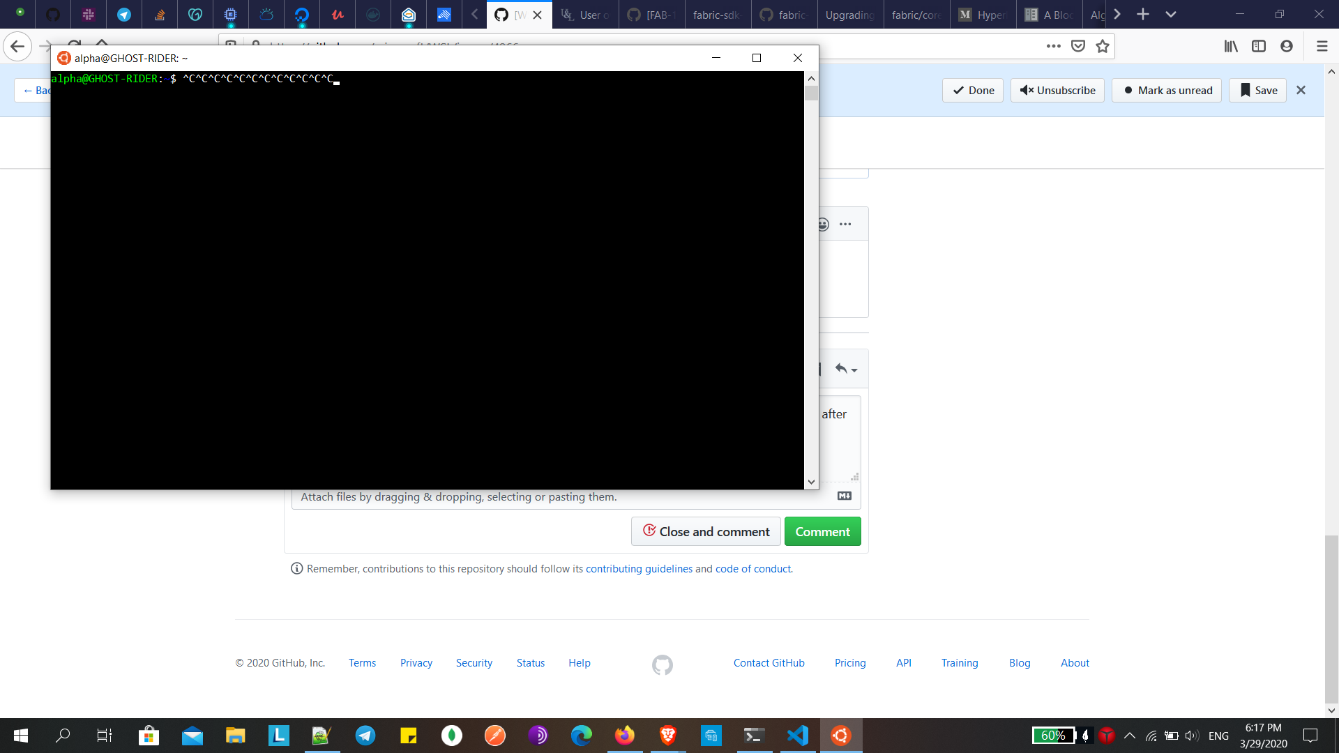Open Postman from the taskbar
The image size is (1339, 753).
click(x=494, y=736)
